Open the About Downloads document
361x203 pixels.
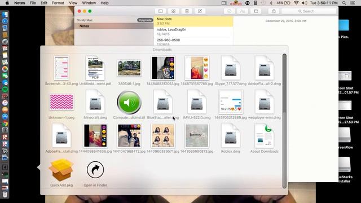[265, 138]
